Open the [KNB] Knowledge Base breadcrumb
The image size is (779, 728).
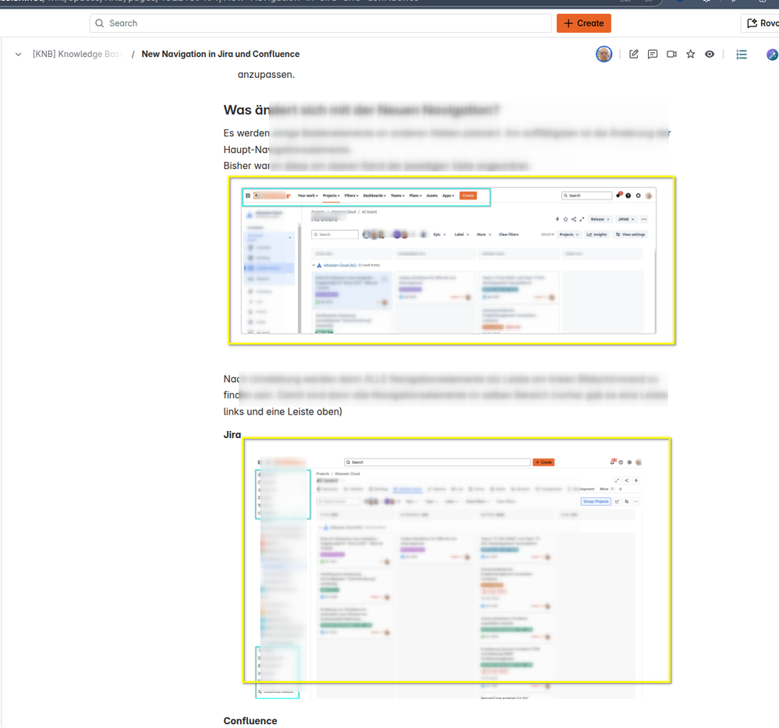tap(77, 54)
